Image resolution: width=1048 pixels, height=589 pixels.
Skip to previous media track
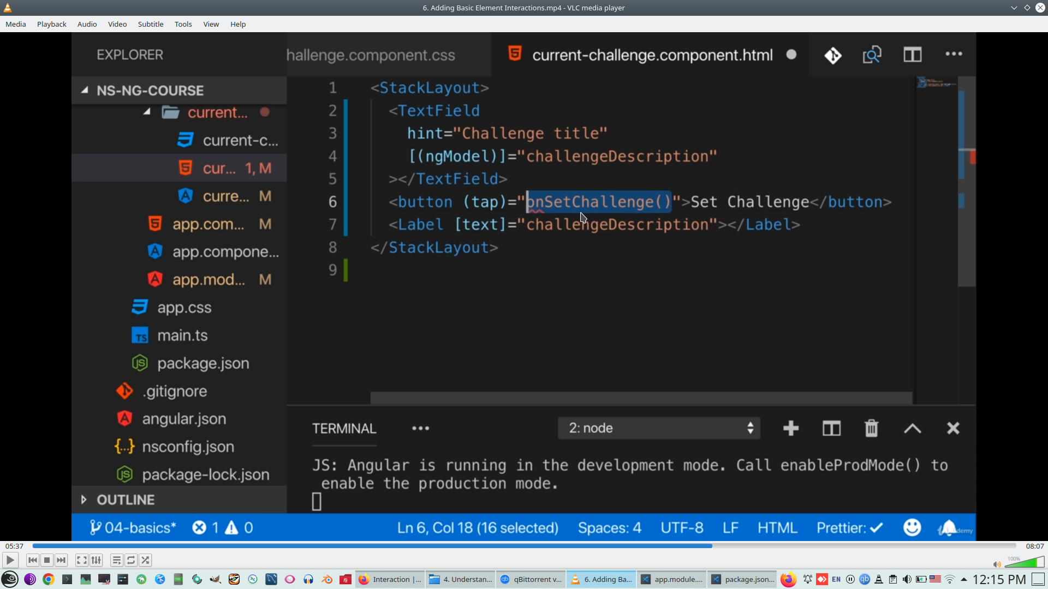pyautogui.click(x=33, y=560)
